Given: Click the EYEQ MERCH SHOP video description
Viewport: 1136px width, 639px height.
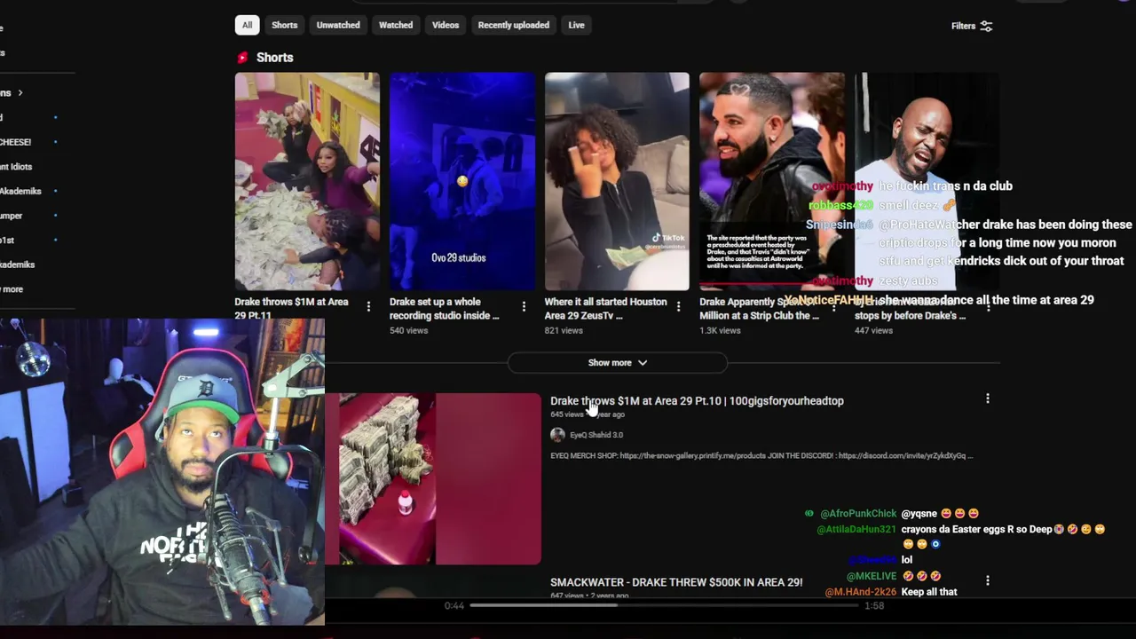Looking at the screenshot, I should coord(761,455).
